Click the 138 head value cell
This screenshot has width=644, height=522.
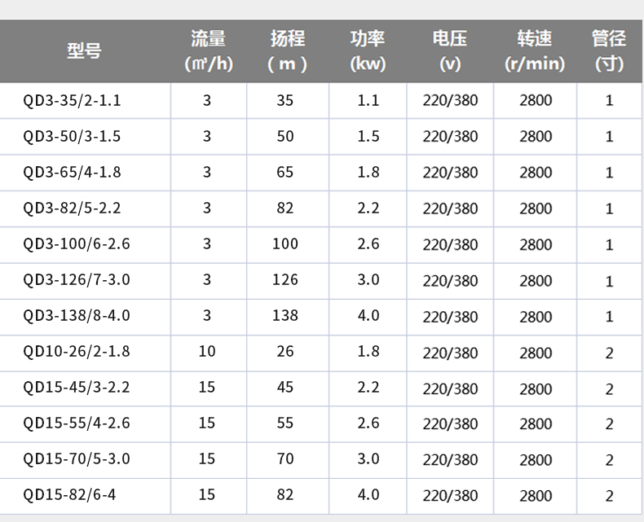(x=285, y=316)
